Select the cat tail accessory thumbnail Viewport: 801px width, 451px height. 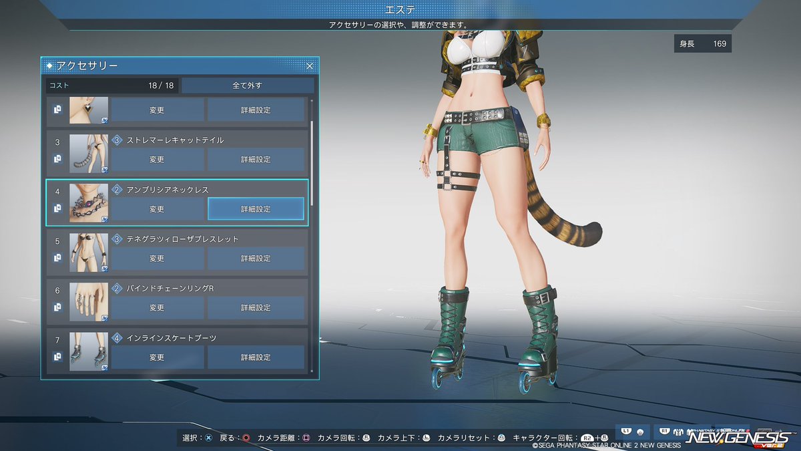coord(89,154)
